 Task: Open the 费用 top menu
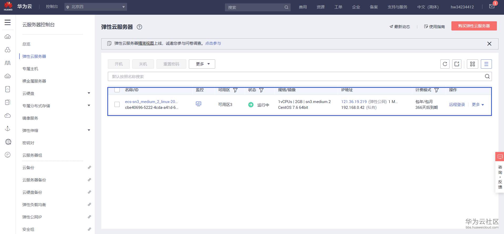(x=303, y=7)
